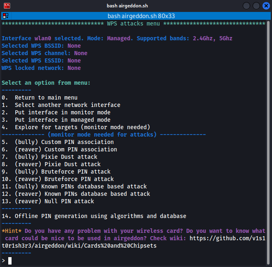The height and width of the screenshot is (267, 272).
Task: Click the terminal app icon in title bar
Action: pyautogui.click(x=7, y=6)
